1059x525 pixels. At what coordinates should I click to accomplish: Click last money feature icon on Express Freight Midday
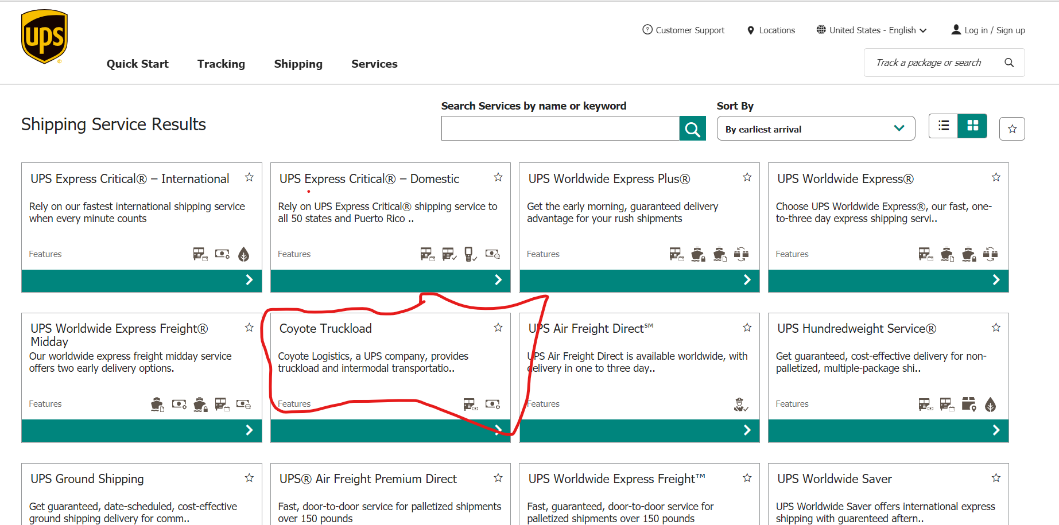point(244,405)
